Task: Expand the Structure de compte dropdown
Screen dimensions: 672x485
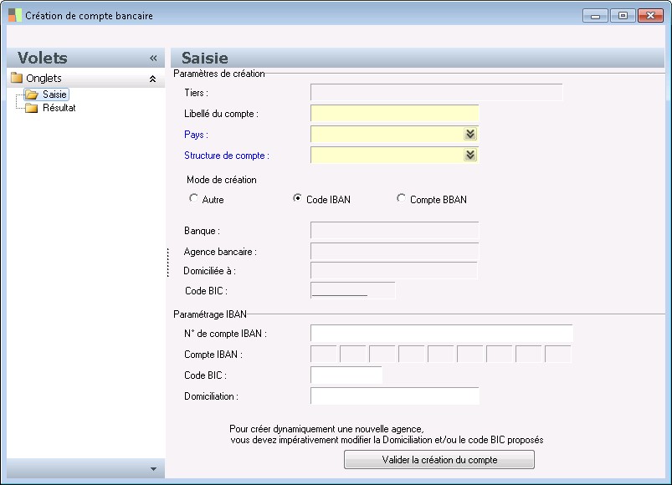Action: click(x=470, y=155)
